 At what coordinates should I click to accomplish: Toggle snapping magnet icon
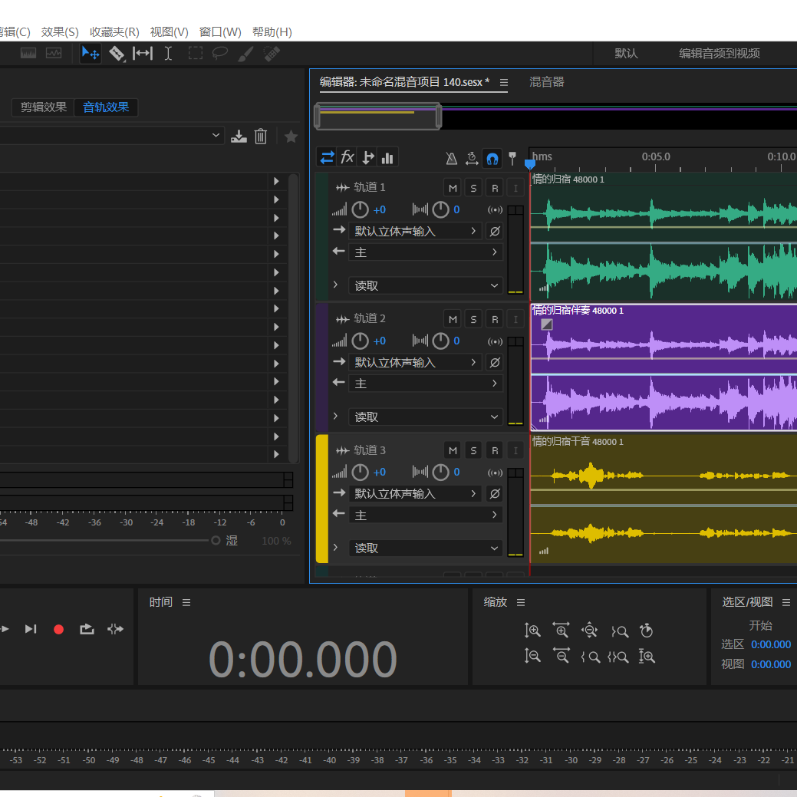tap(492, 159)
